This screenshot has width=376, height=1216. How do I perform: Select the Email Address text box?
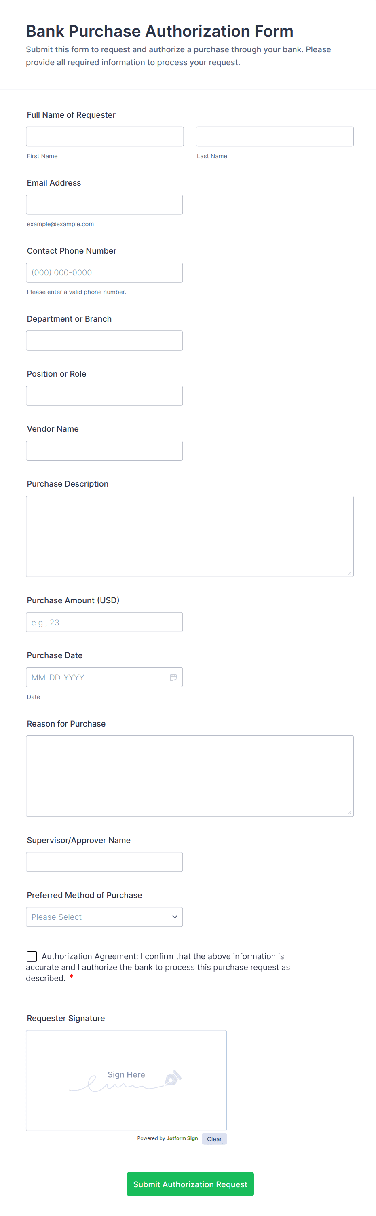104,204
